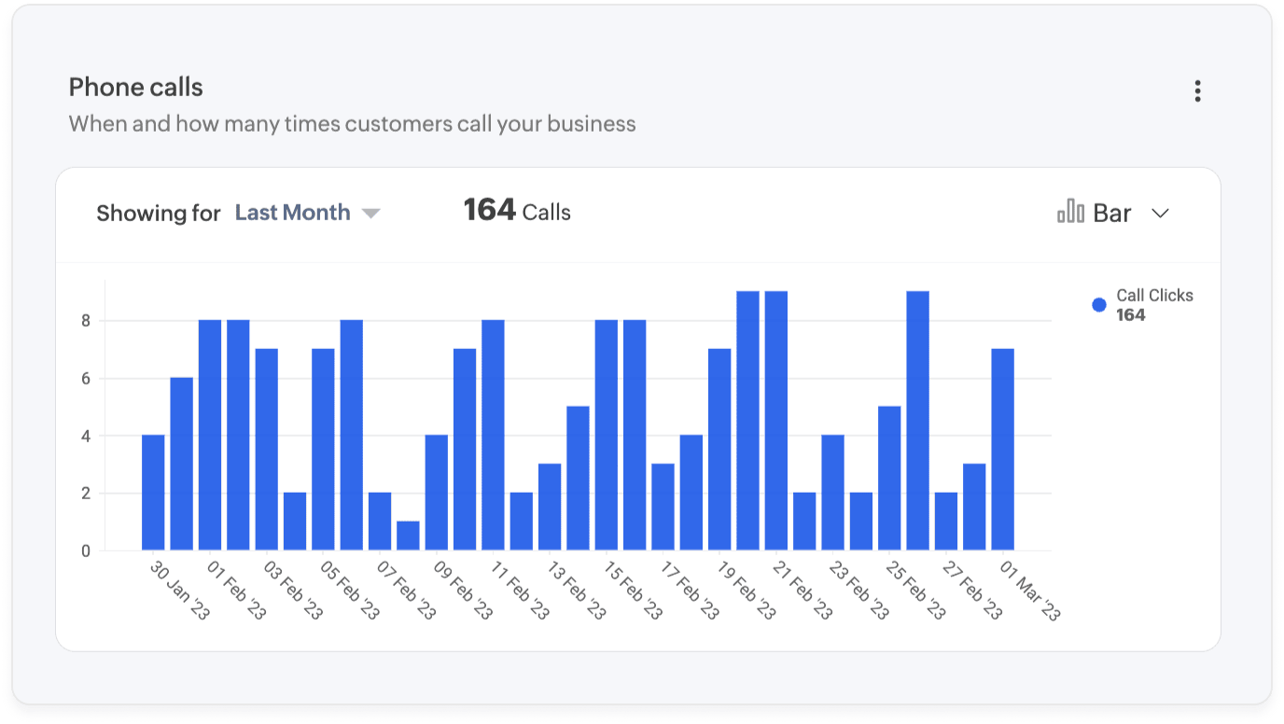1284x724 pixels.
Task: Click the 27 Feb '23 axis label
Action: click(x=973, y=592)
